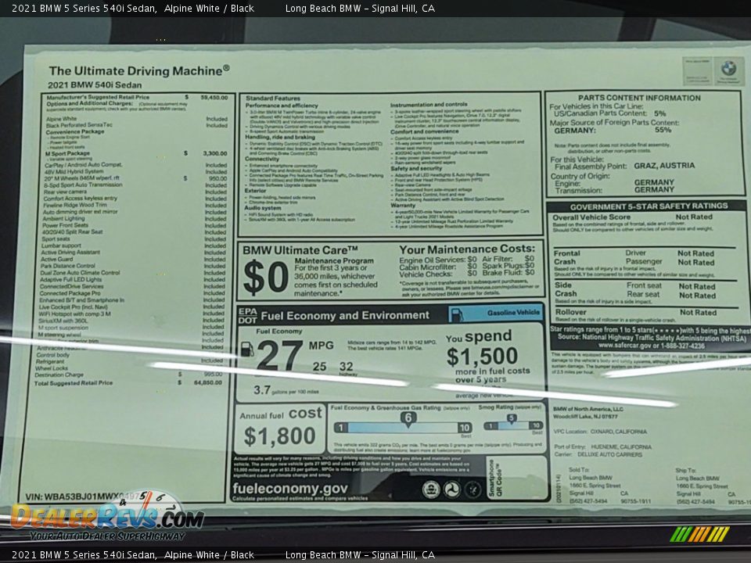
Task: Click the Ambient Lighting option row
Action: [134, 218]
